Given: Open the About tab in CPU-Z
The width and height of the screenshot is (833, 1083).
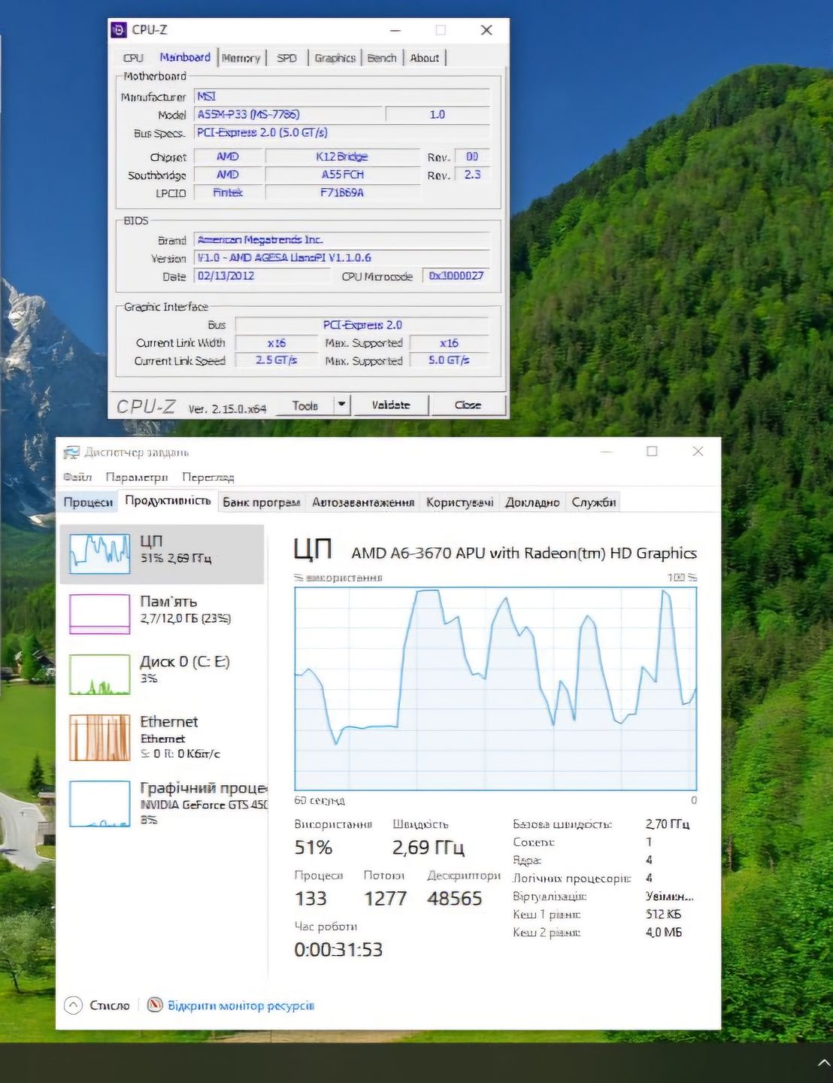Looking at the screenshot, I should pos(425,58).
